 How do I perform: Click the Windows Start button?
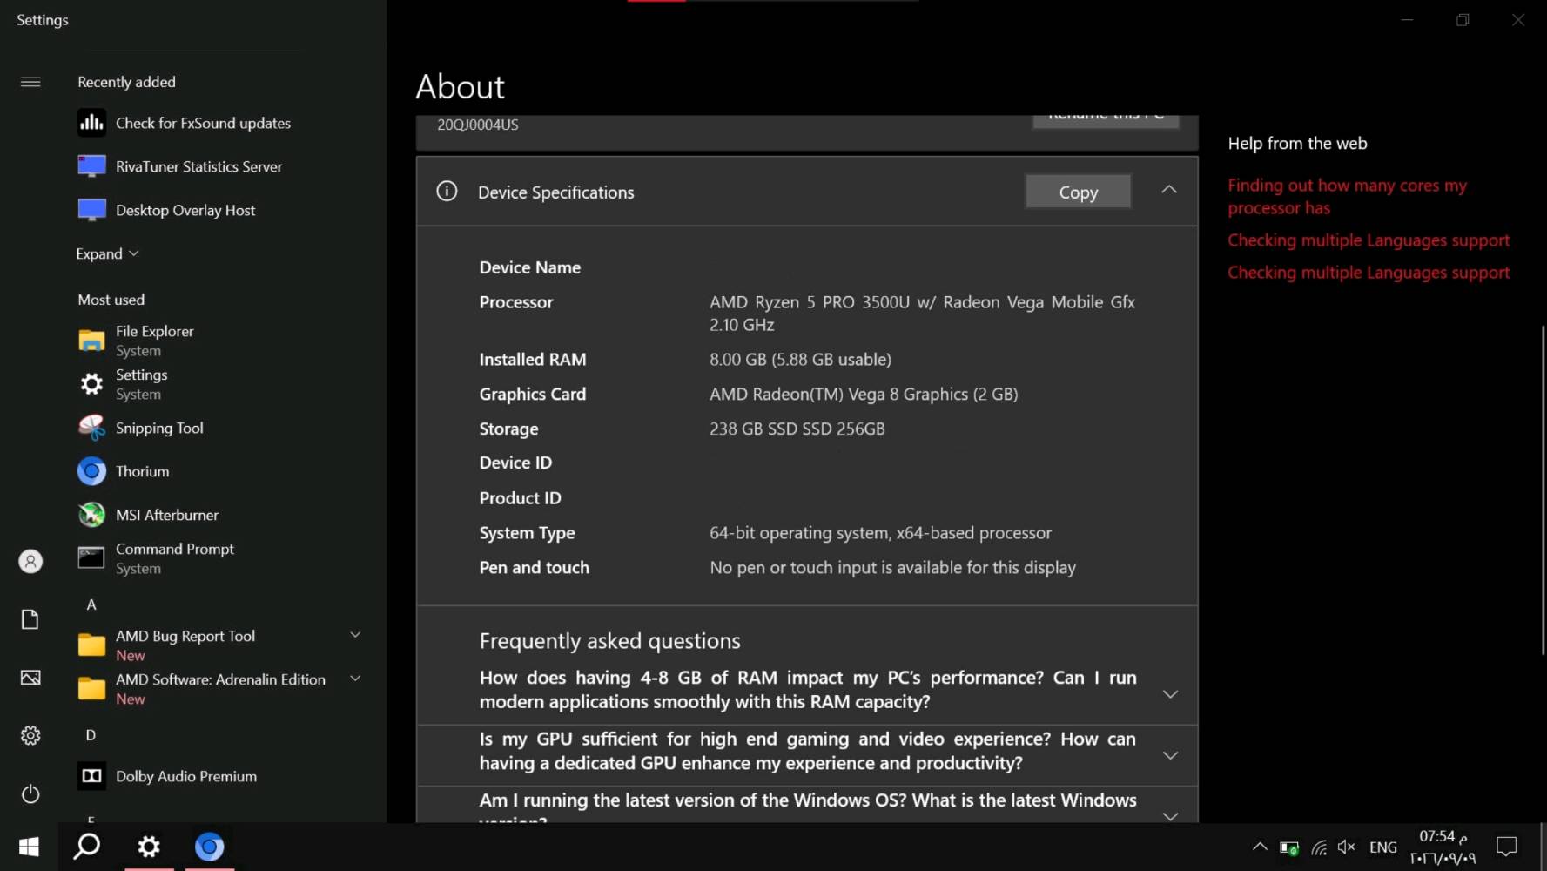29,847
